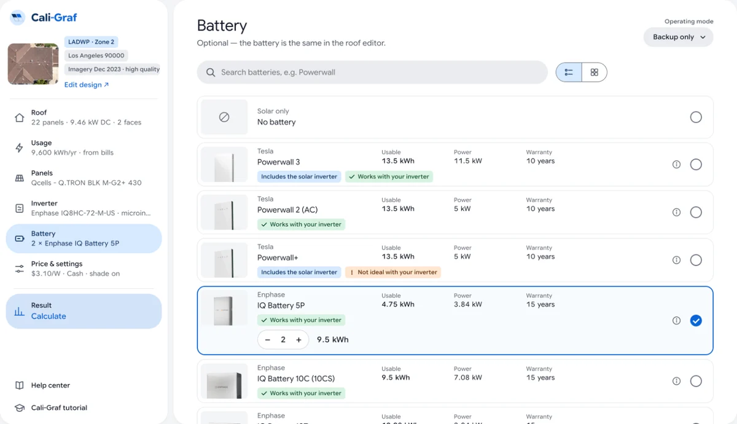Click the LADWP · Zone 2 chip
Image resolution: width=737 pixels, height=424 pixels.
(91, 42)
